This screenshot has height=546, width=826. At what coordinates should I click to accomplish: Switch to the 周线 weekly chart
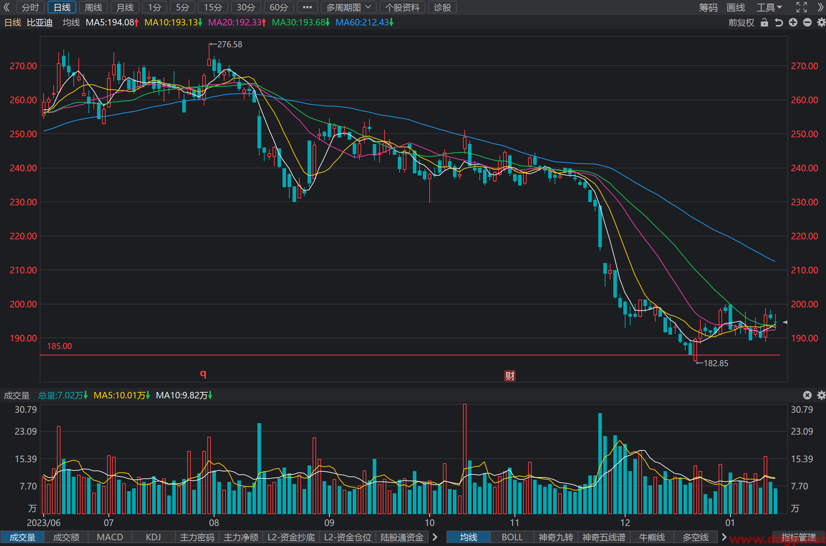pyautogui.click(x=93, y=7)
